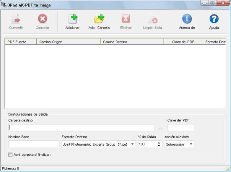The height and width of the screenshot is (172, 231).
Task: Decrease % de Salida value
Action: (159, 146)
